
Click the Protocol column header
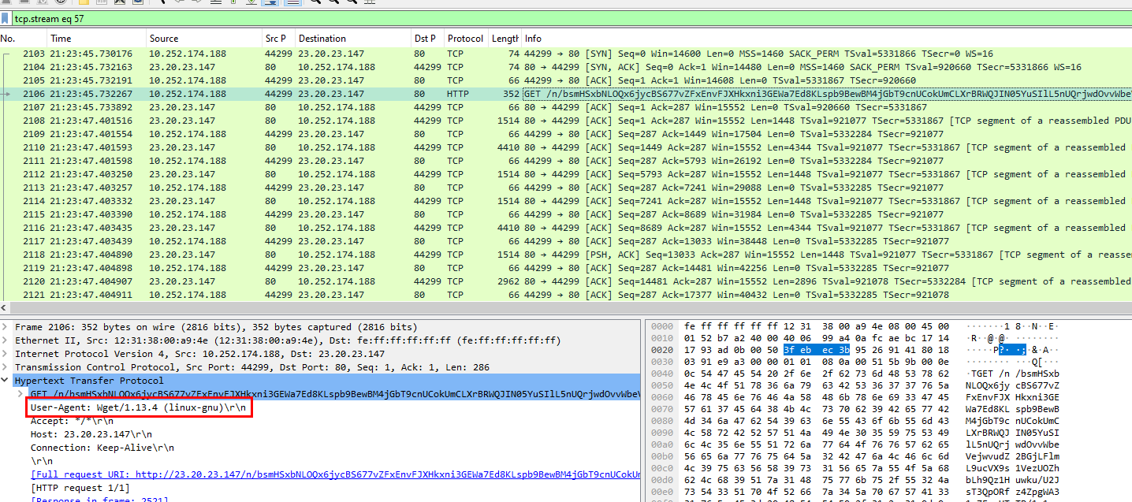(465, 39)
